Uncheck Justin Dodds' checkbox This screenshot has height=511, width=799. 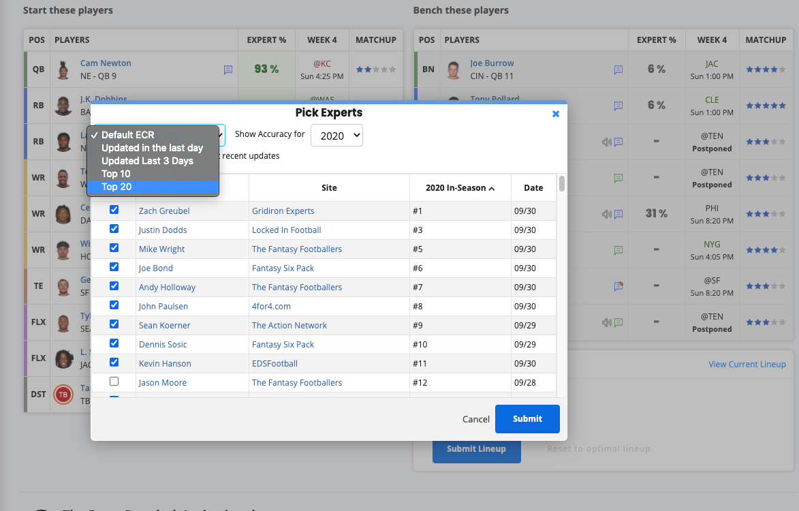[x=114, y=229]
